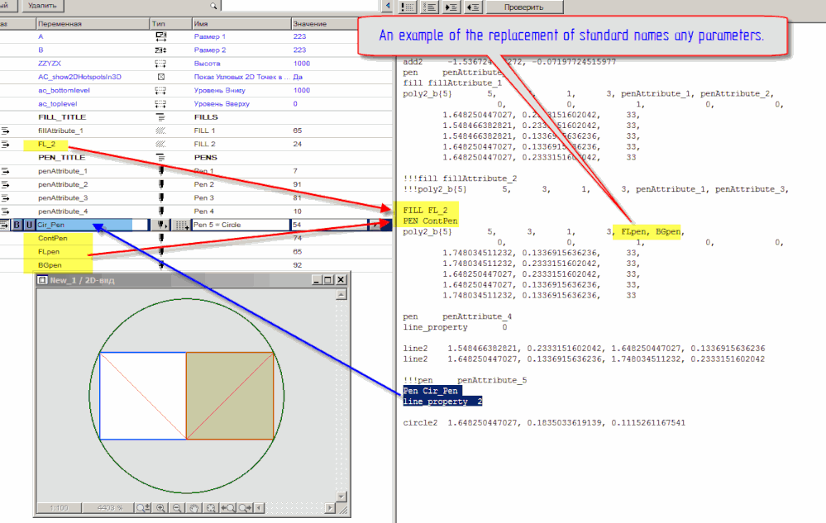The width and height of the screenshot is (826, 523).
Task: Select the pan hand tool in 2D view
Action: [194, 508]
